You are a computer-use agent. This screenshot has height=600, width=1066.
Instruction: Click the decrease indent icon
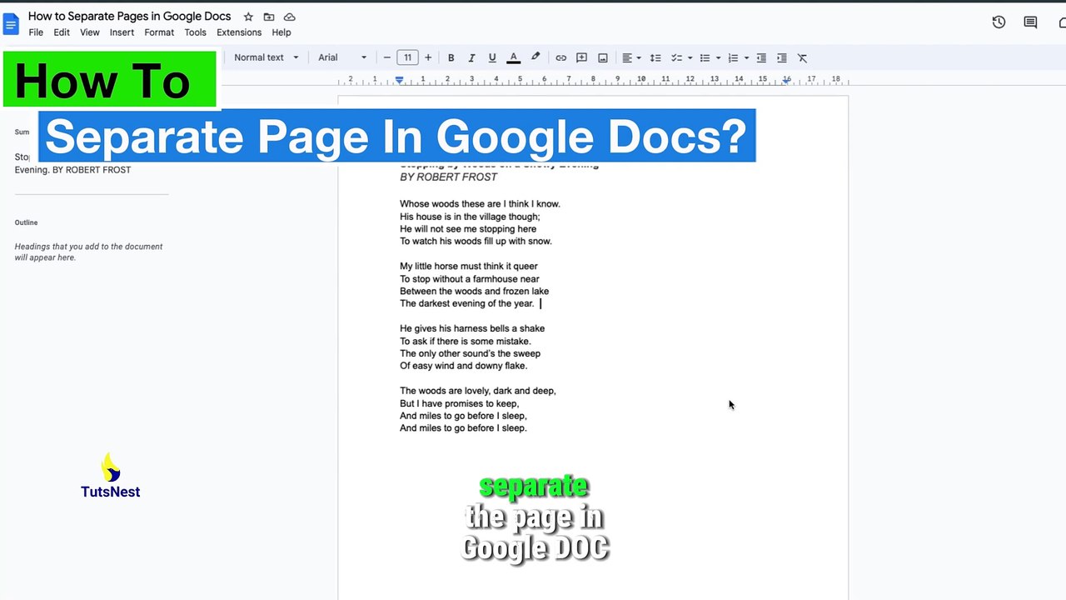(x=761, y=57)
